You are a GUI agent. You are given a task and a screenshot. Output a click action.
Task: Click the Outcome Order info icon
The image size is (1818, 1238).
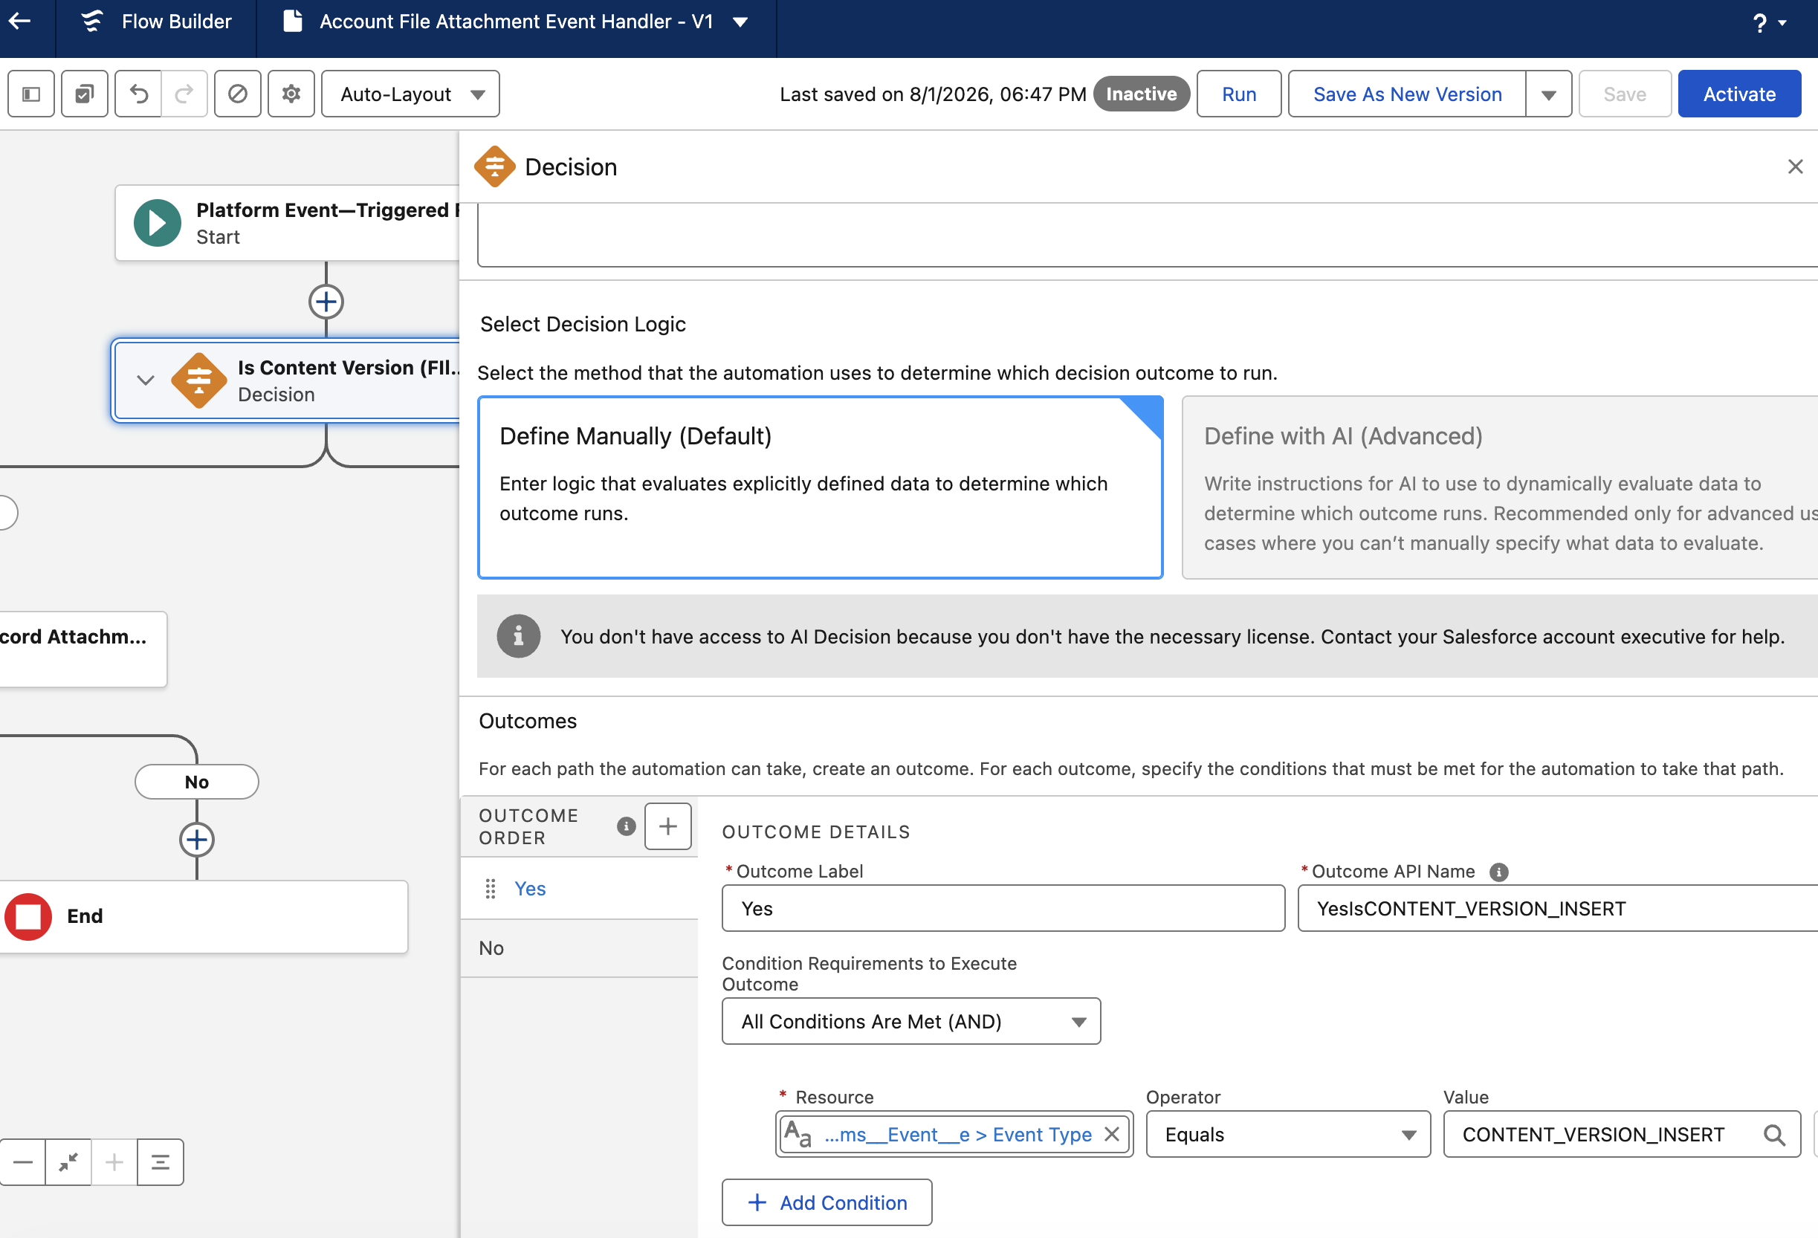click(626, 826)
